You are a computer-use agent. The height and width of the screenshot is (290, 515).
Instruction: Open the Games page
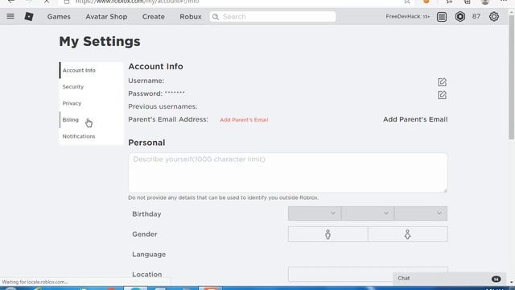click(59, 17)
